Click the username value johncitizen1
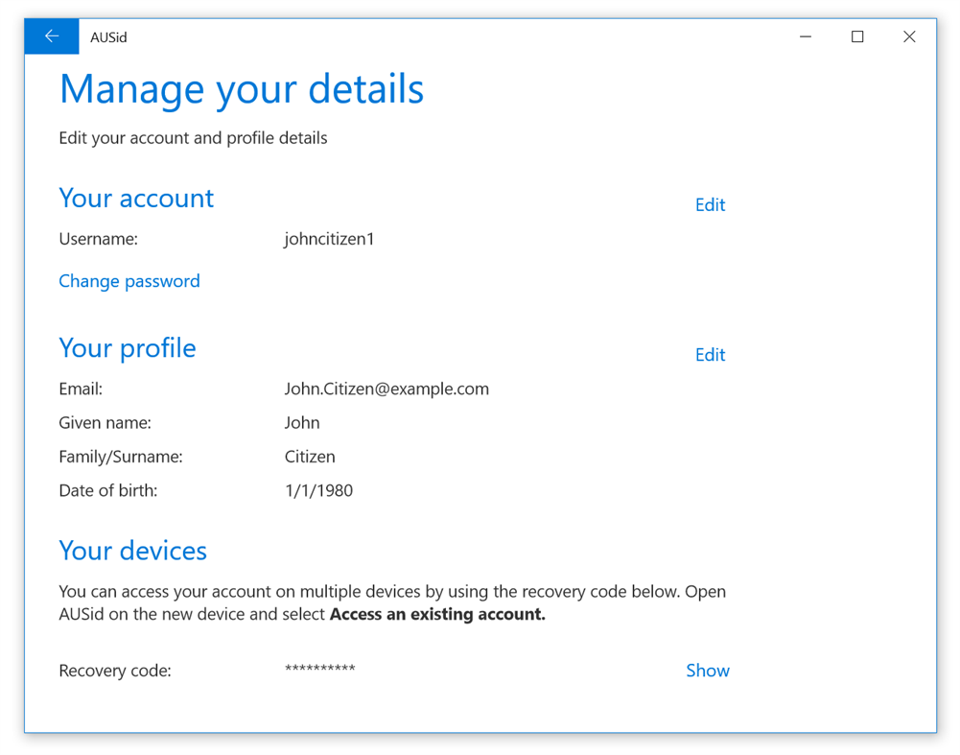This screenshot has width=960, height=755. (x=329, y=238)
